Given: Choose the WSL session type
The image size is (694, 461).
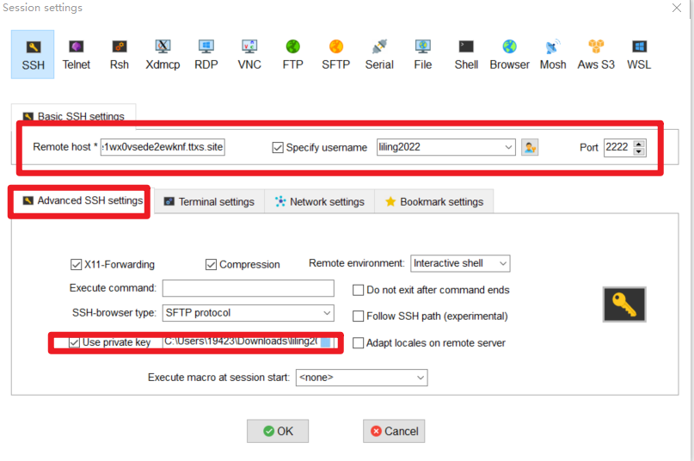Looking at the screenshot, I should 639,54.
